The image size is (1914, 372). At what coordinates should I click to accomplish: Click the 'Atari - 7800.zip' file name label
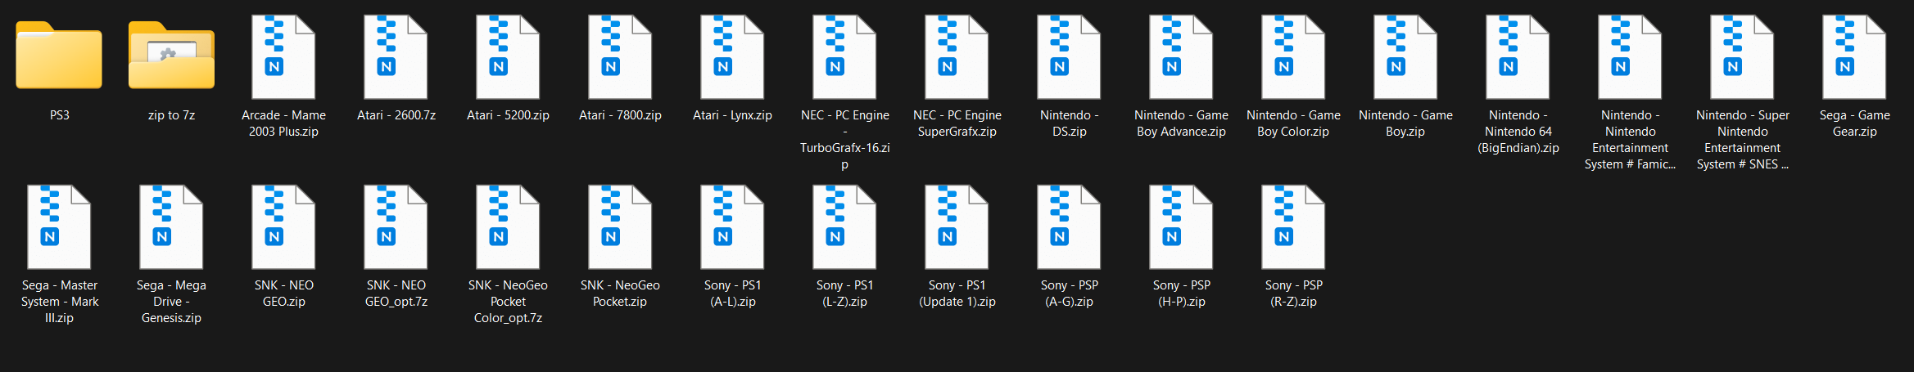620,115
